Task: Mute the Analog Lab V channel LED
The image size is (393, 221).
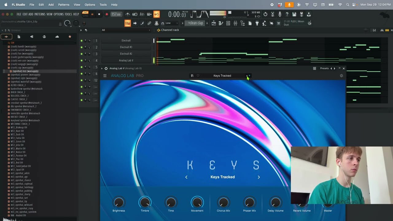Action: point(82,60)
